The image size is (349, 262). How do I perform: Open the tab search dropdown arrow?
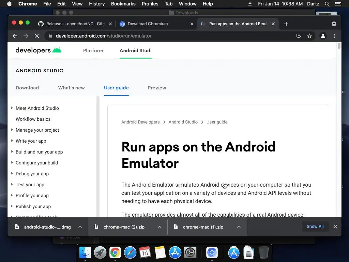click(334, 24)
